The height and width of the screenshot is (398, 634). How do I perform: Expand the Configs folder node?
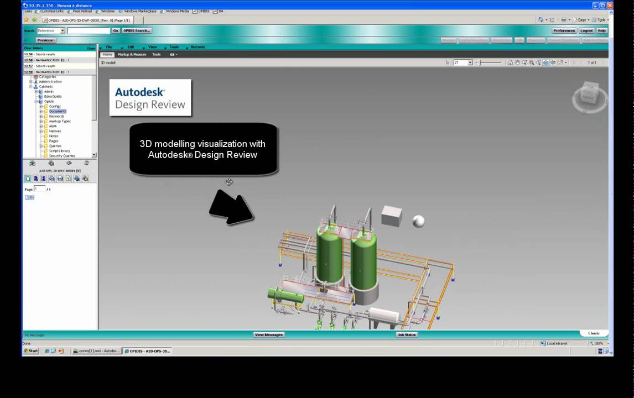[41, 106]
